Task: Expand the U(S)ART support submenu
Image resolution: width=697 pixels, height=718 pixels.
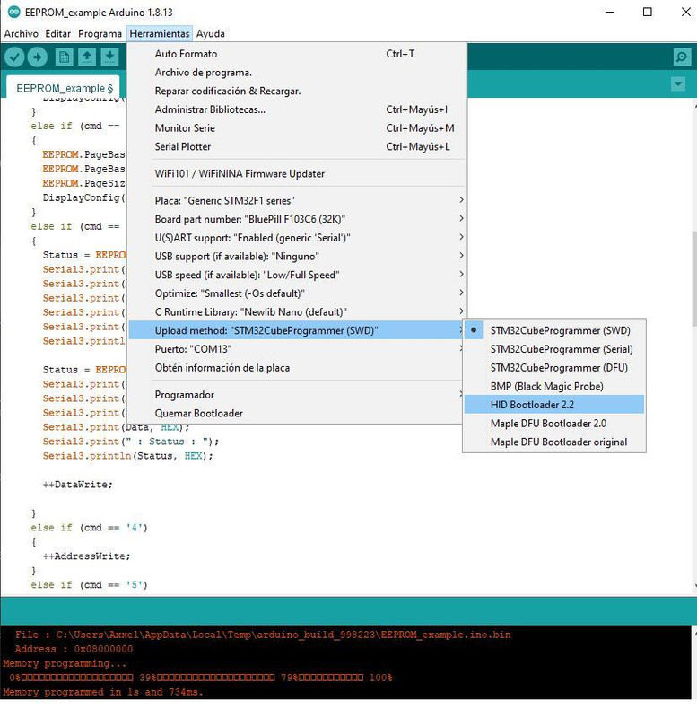Action: tap(297, 238)
